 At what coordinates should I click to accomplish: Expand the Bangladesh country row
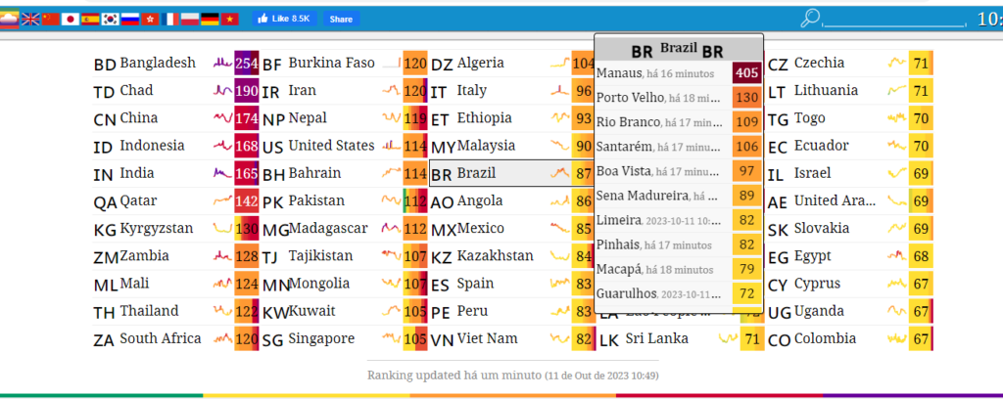[x=157, y=64]
